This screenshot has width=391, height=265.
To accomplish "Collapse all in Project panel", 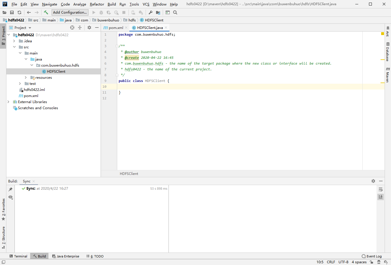I will pos(80,28).
